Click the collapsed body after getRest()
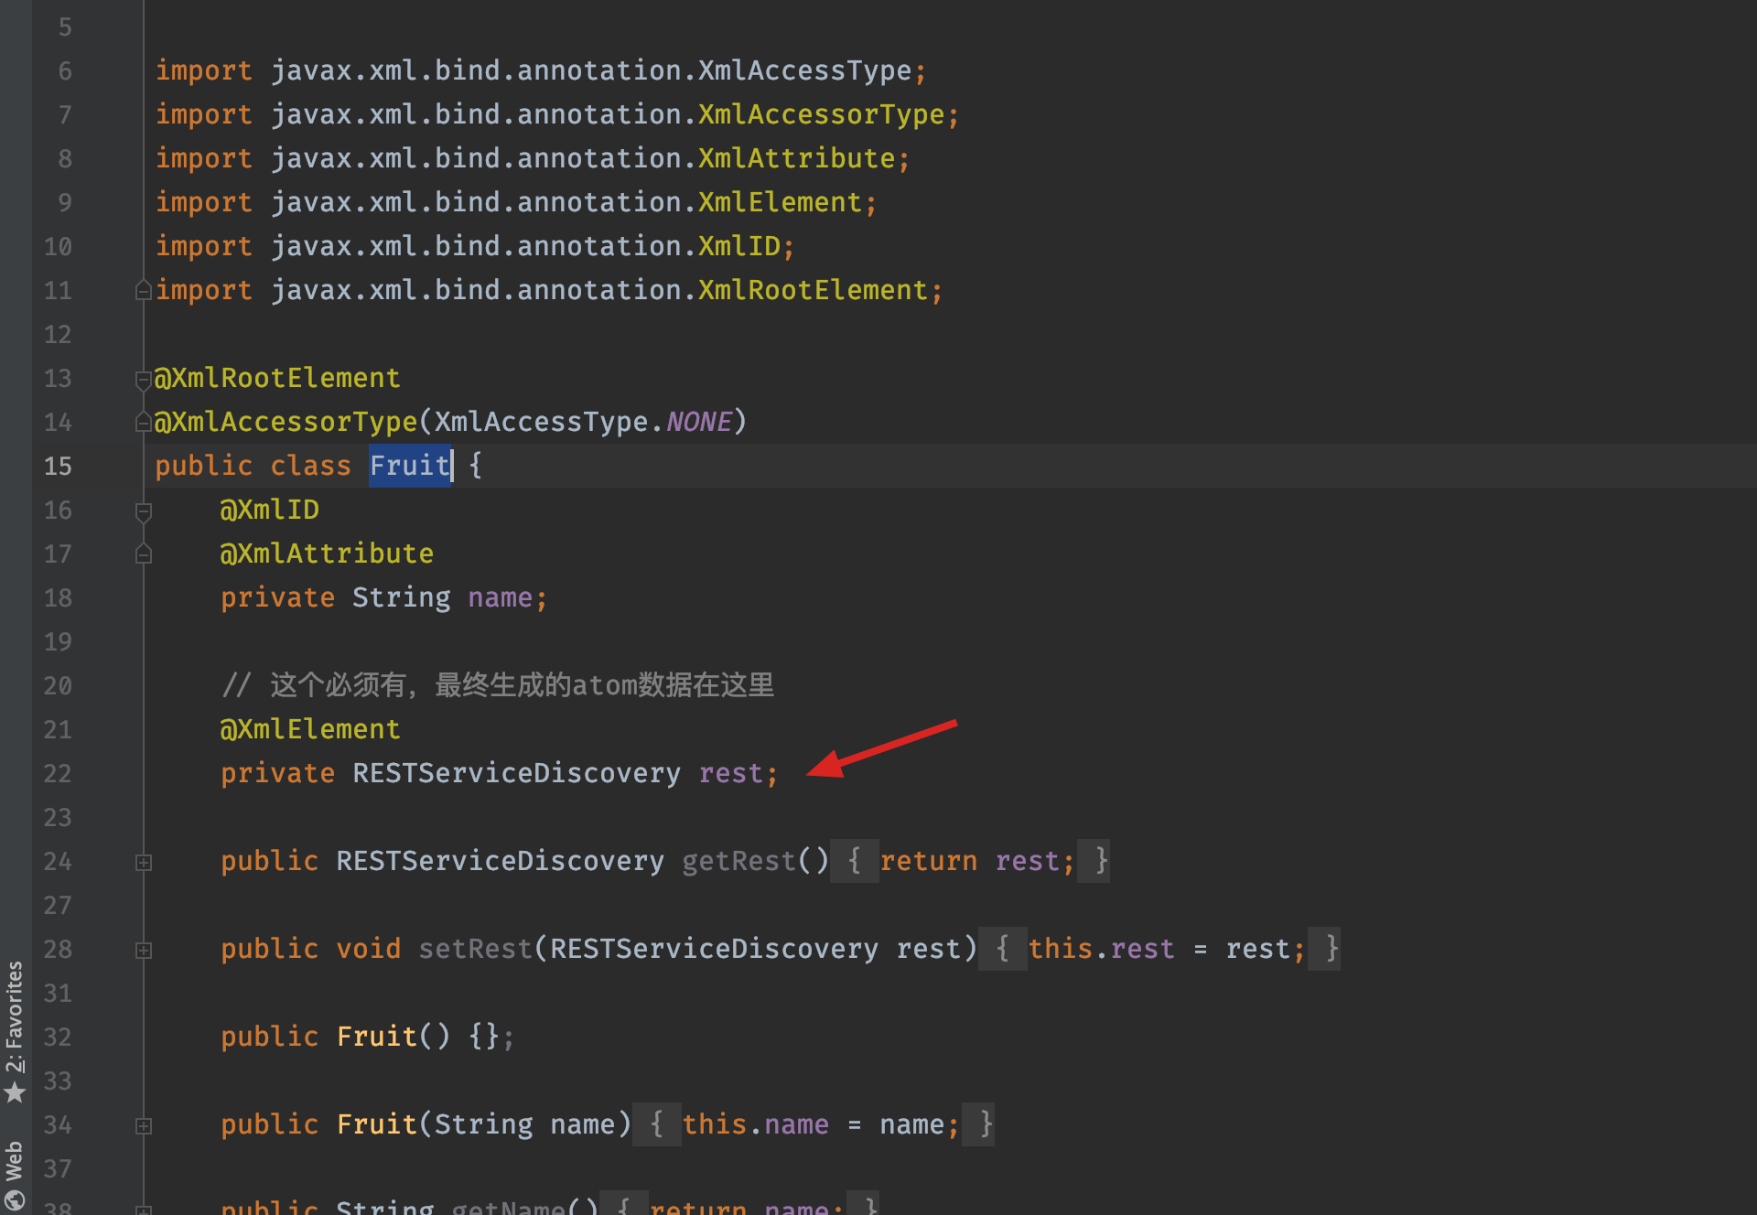Viewport: 1757px width, 1215px height. pos(854,861)
